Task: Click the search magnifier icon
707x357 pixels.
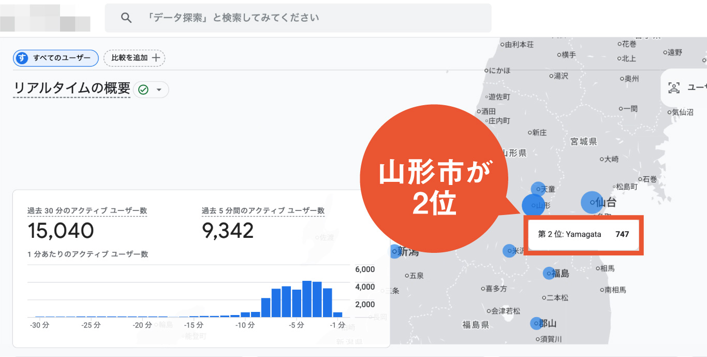Action: (x=126, y=18)
